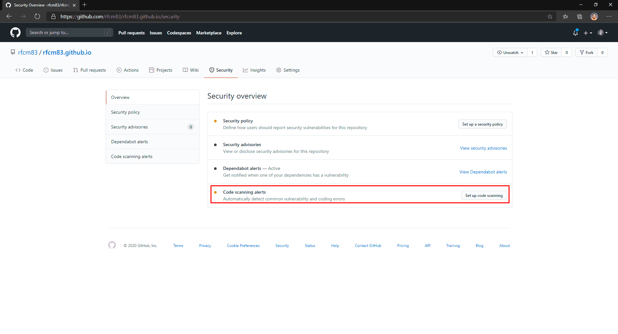Screen dimensions: 618x334
Task: Add page to favorites star icon
Action: tap(550, 16)
